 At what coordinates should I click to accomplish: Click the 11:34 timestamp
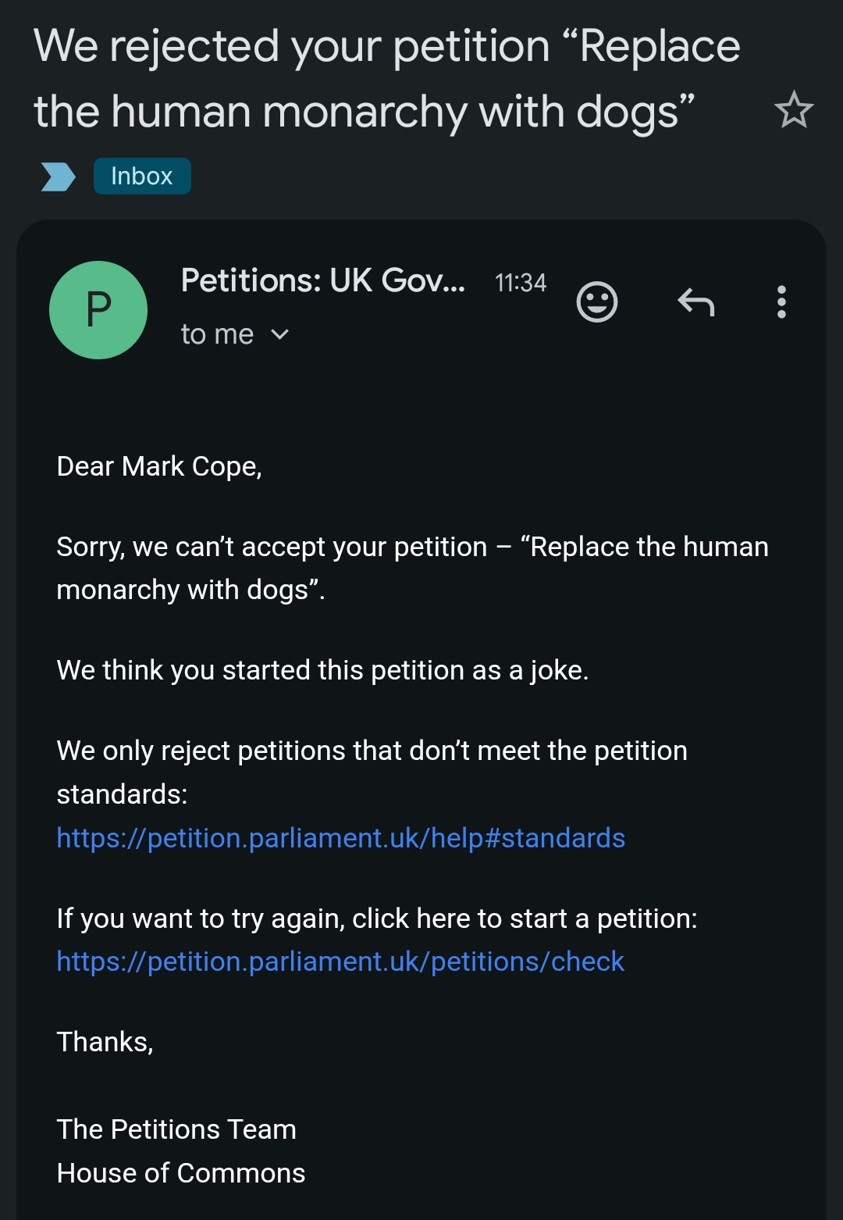521,283
